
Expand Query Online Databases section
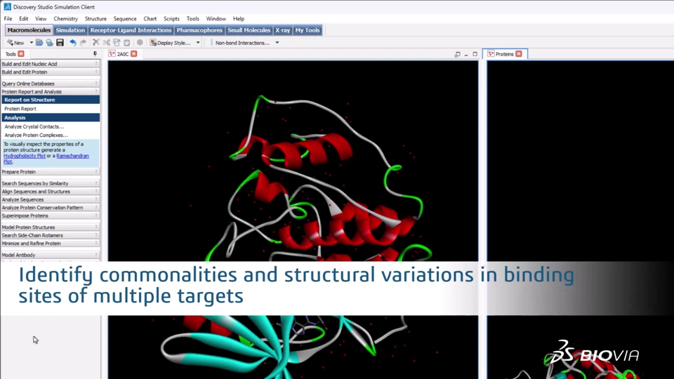[x=51, y=84]
